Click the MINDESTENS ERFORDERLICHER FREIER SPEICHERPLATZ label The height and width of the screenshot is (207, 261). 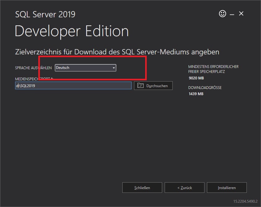click(x=213, y=69)
